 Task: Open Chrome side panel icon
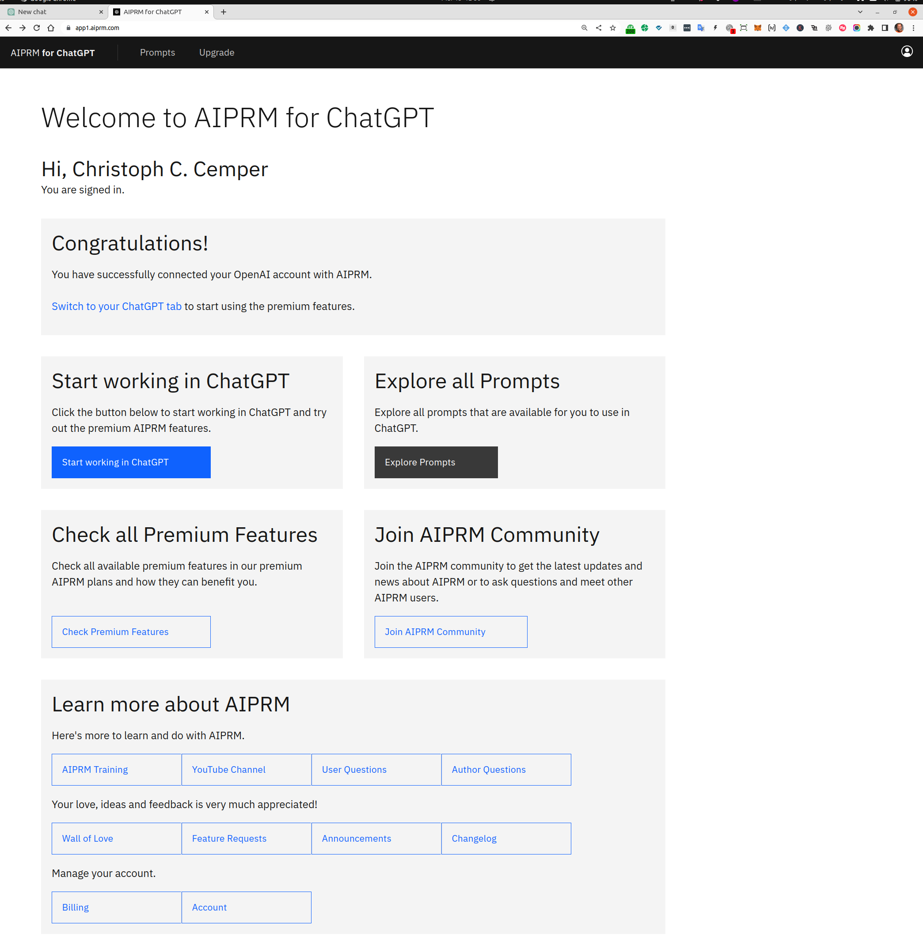[x=885, y=28]
